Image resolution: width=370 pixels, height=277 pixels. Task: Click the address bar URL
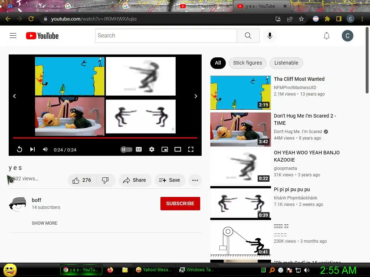point(94,19)
